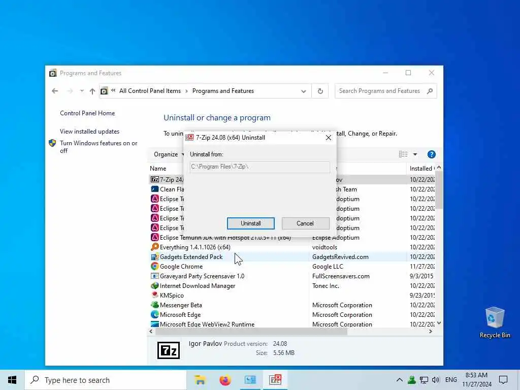Select the Microsoft Edge icon in list
The image size is (520, 390).
(x=154, y=314)
